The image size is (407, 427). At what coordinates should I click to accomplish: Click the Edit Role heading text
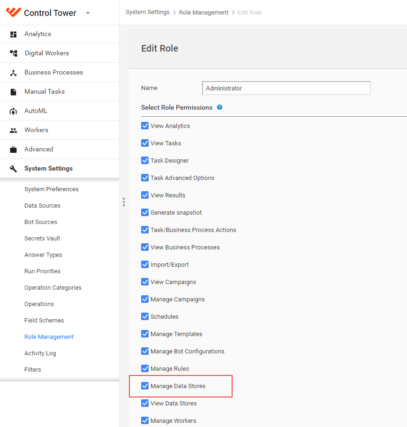pyautogui.click(x=159, y=48)
